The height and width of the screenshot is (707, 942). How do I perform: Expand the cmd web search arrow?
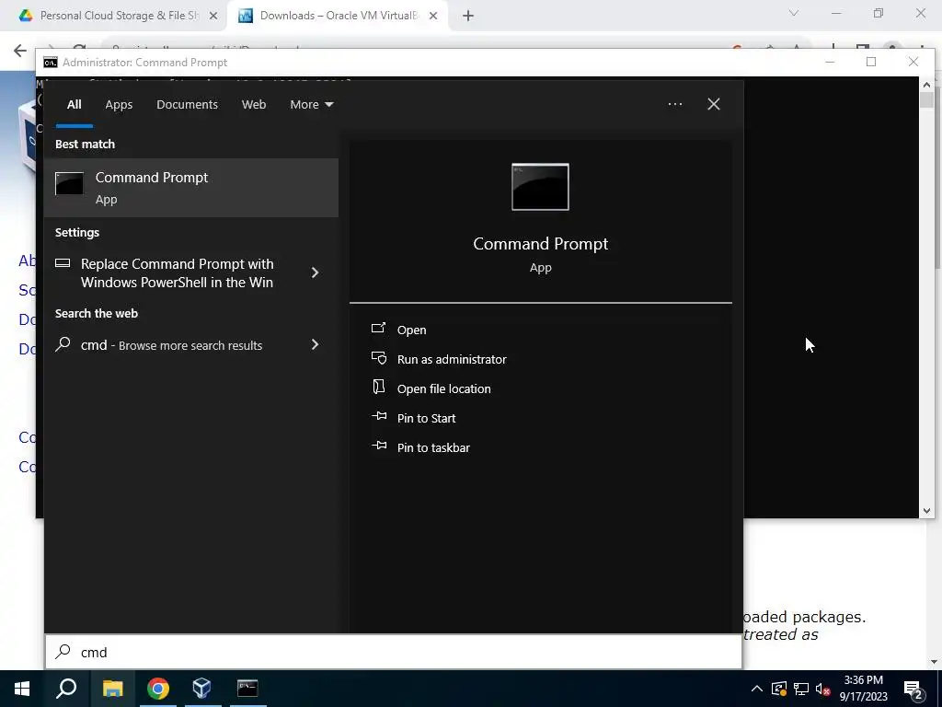point(315,344)
